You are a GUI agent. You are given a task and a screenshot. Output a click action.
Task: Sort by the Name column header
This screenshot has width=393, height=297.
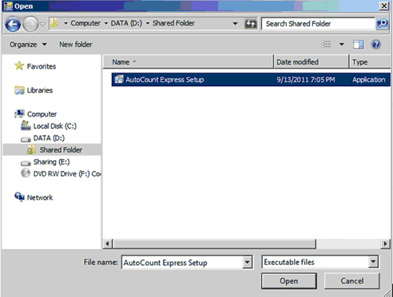[188, 62]
